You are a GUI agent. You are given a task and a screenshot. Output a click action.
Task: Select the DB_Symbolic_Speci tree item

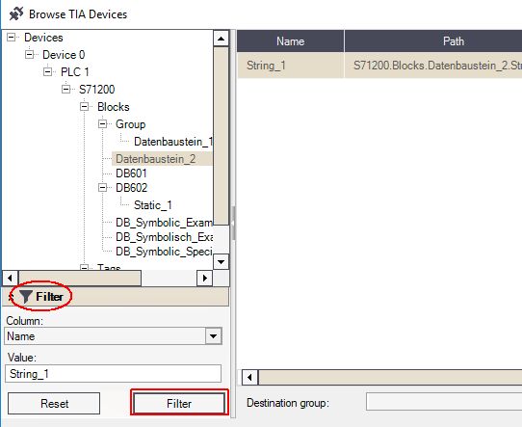164,252
